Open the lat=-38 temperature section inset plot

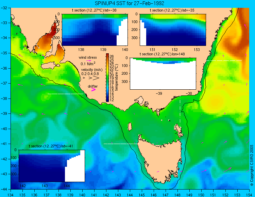point(95,30)
